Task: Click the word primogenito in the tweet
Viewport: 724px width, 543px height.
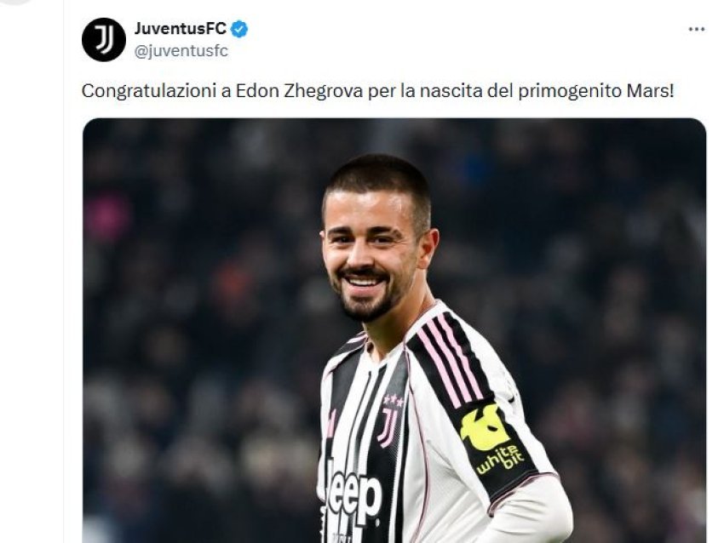Action: (570, 91)
